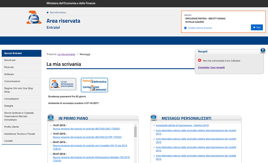The height and width of the screenshot is (163, 268).
Task: Select Servizi Entratel menu header
Action: click(x=22, y=53)
